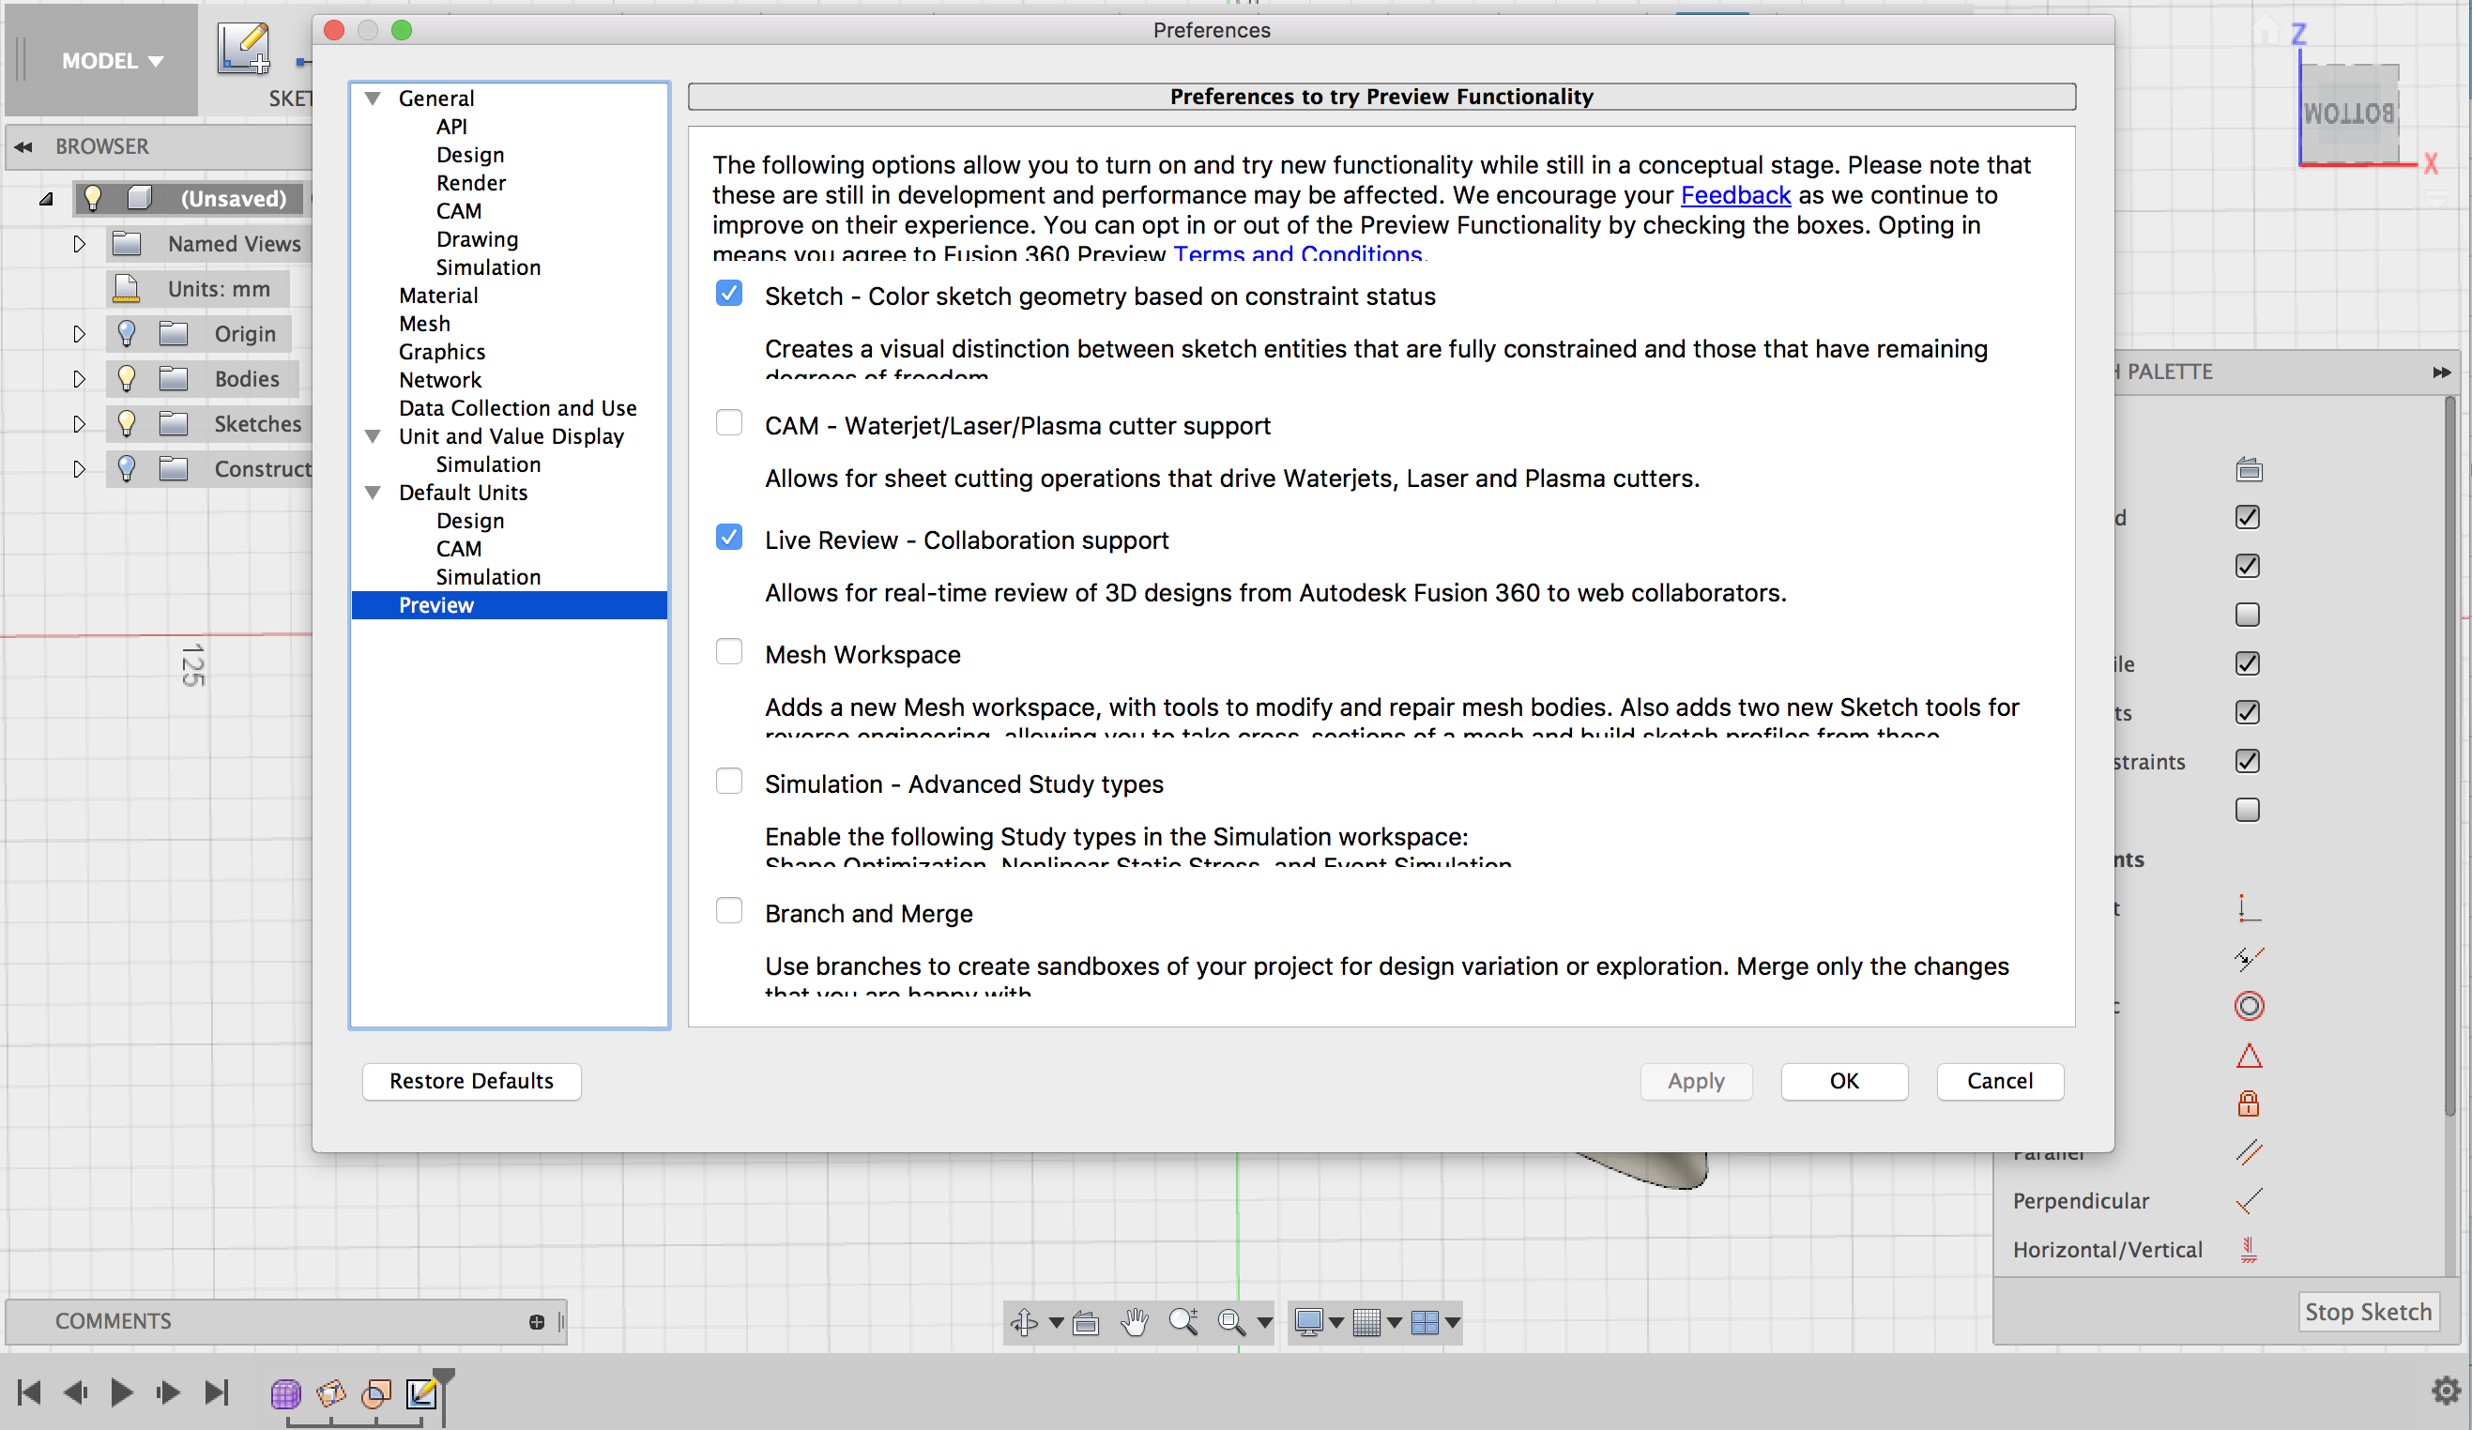This screenshot has width=2472, height=1430.
Task: Select Material preferences category
Action: tap(438, 296)
